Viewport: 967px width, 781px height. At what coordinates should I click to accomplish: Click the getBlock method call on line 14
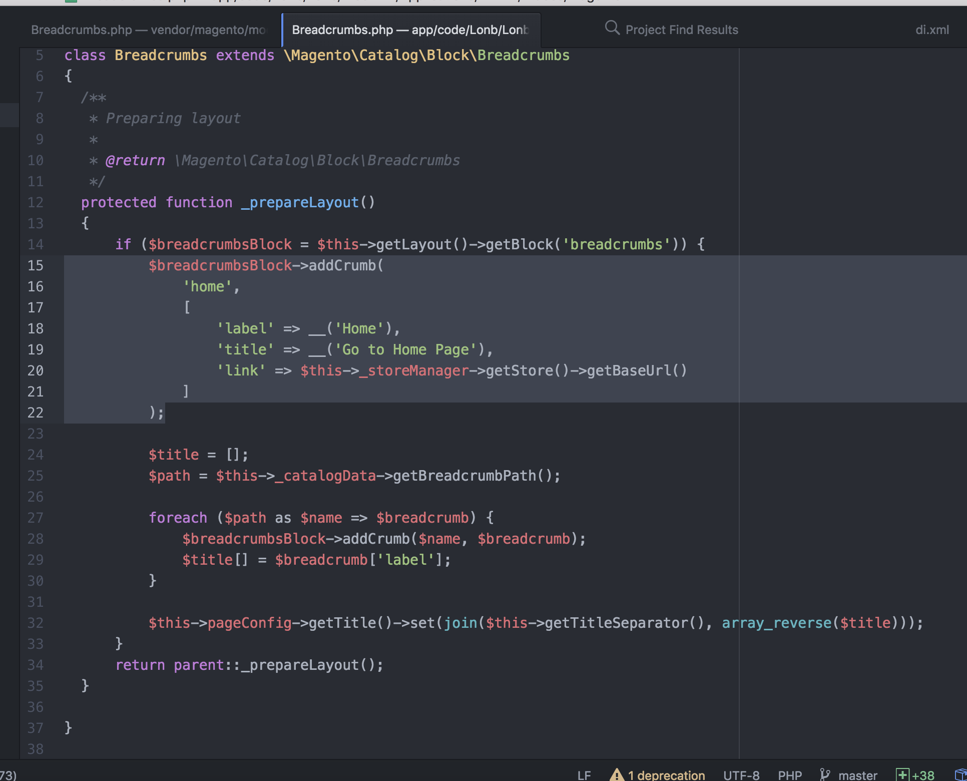pyautogui.click(x=519, y=244)
